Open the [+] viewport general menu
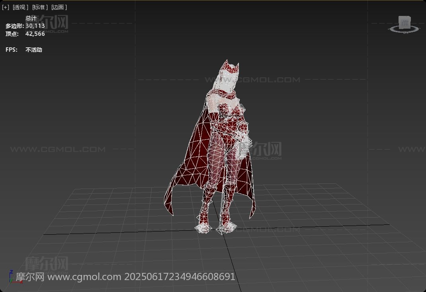426x292 pixels. click(x=6, y=7)
